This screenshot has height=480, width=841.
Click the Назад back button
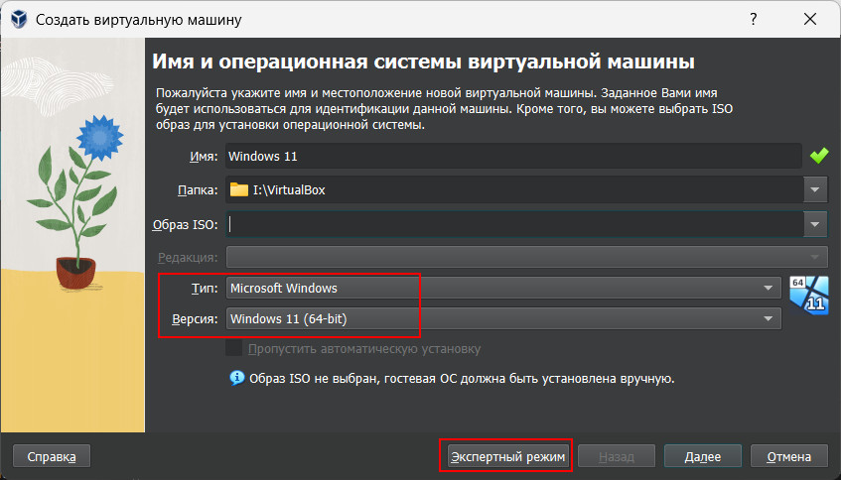click(x=617, y=457)
